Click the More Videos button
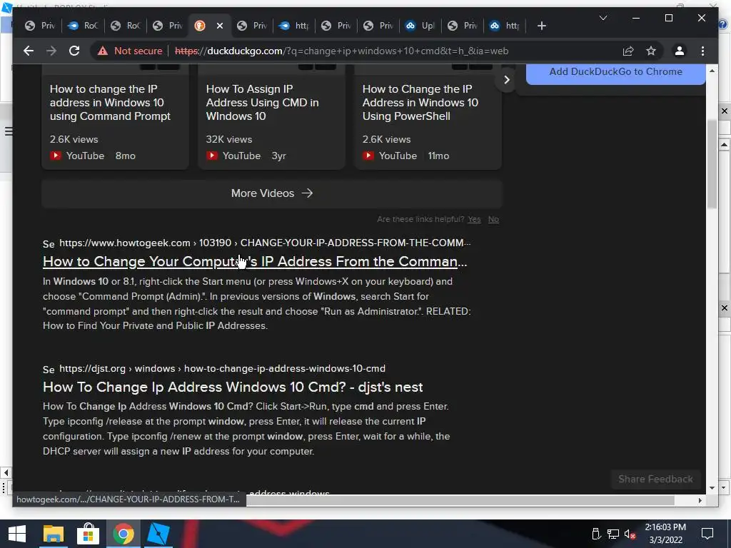The height and width of the screenshot is (548, 731). [272, 193]
